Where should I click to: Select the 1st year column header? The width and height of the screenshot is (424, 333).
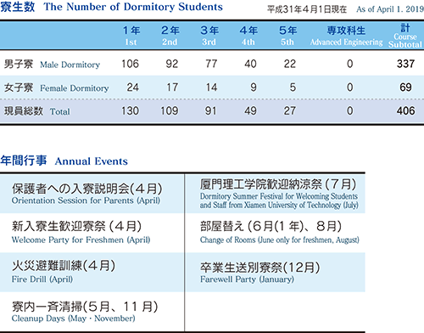click(x=131, y=36)
